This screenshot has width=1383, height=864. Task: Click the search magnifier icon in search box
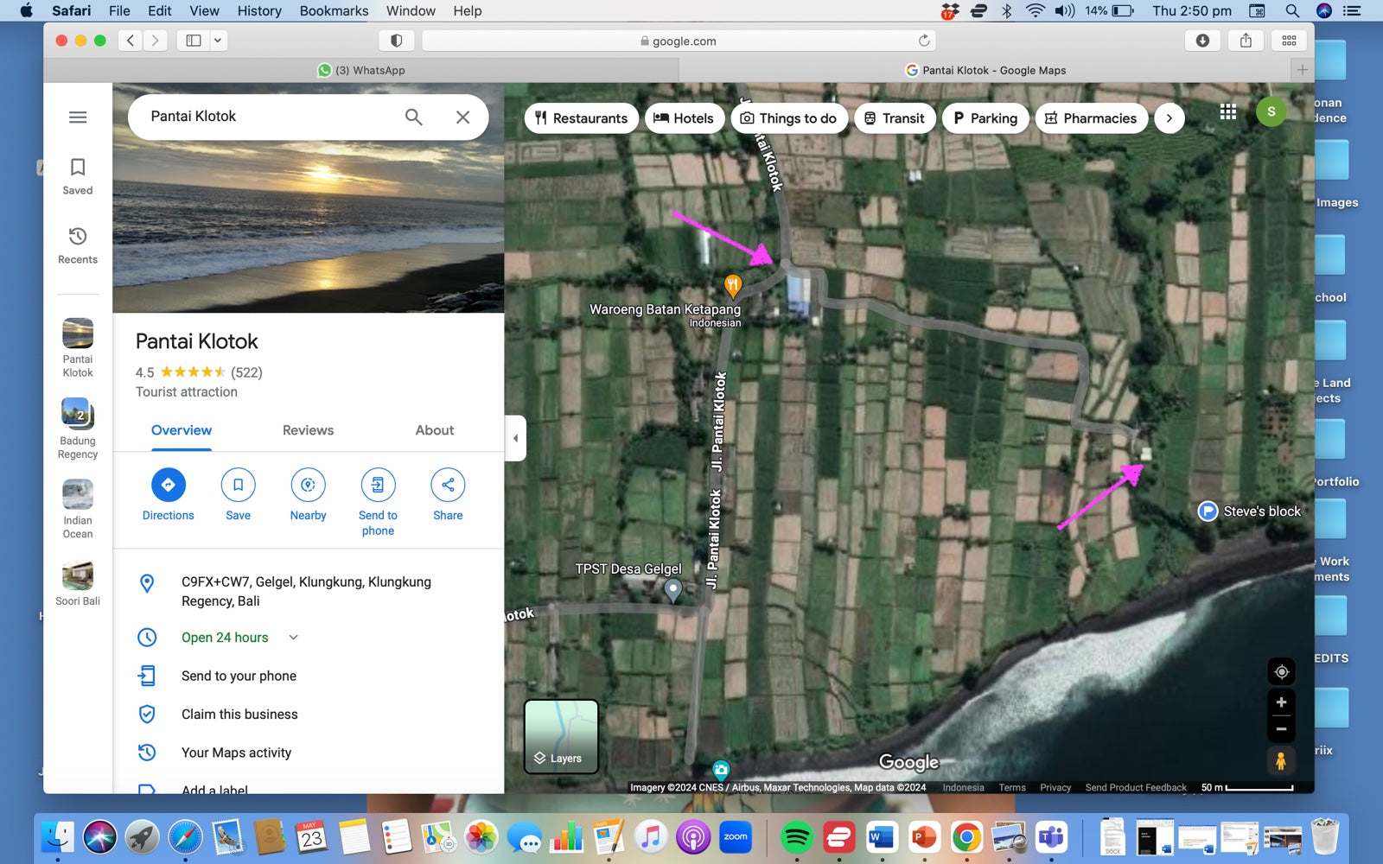pos(414,118)
